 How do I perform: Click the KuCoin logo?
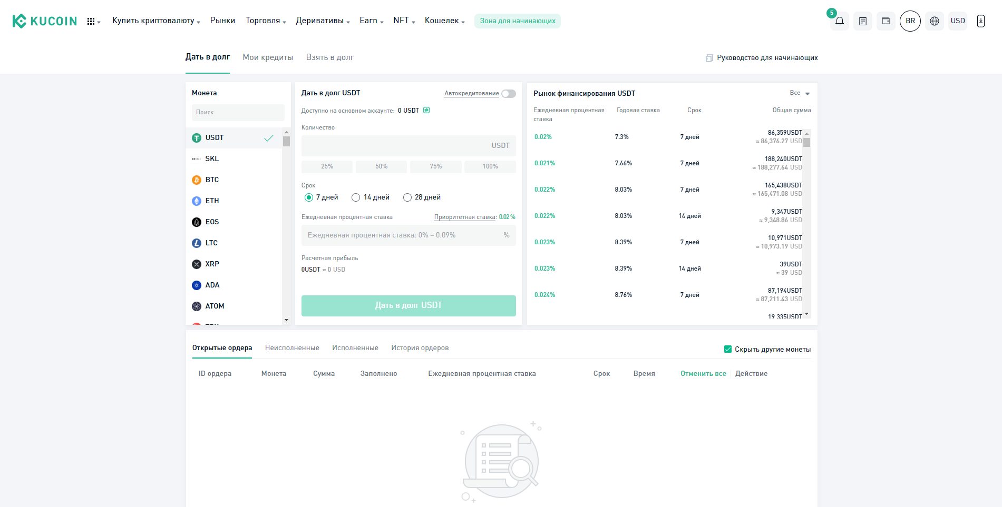click(45, 21)
